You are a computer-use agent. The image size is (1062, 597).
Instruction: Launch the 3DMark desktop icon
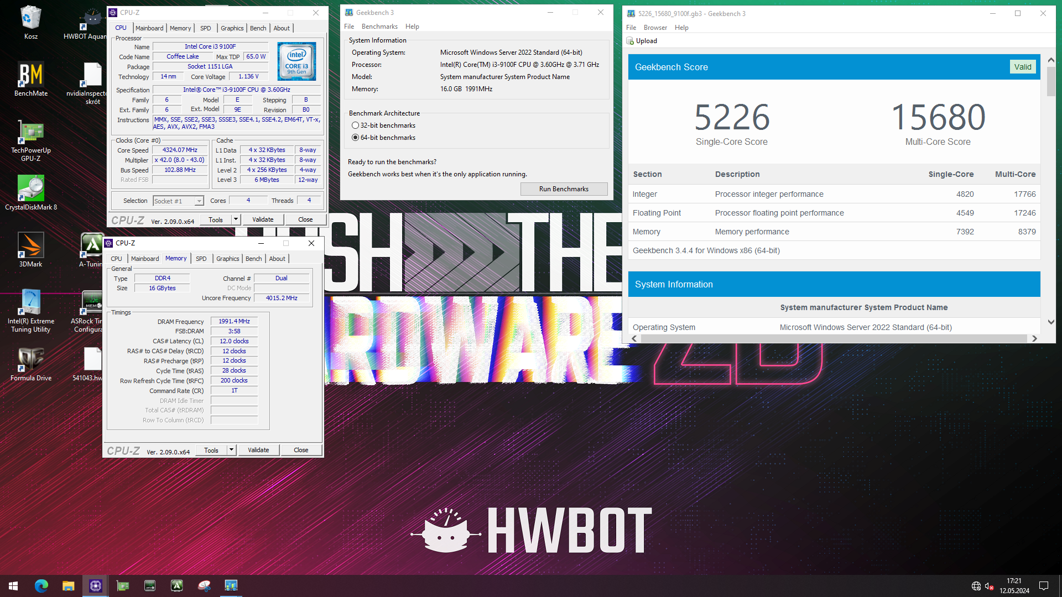point(30,250)
